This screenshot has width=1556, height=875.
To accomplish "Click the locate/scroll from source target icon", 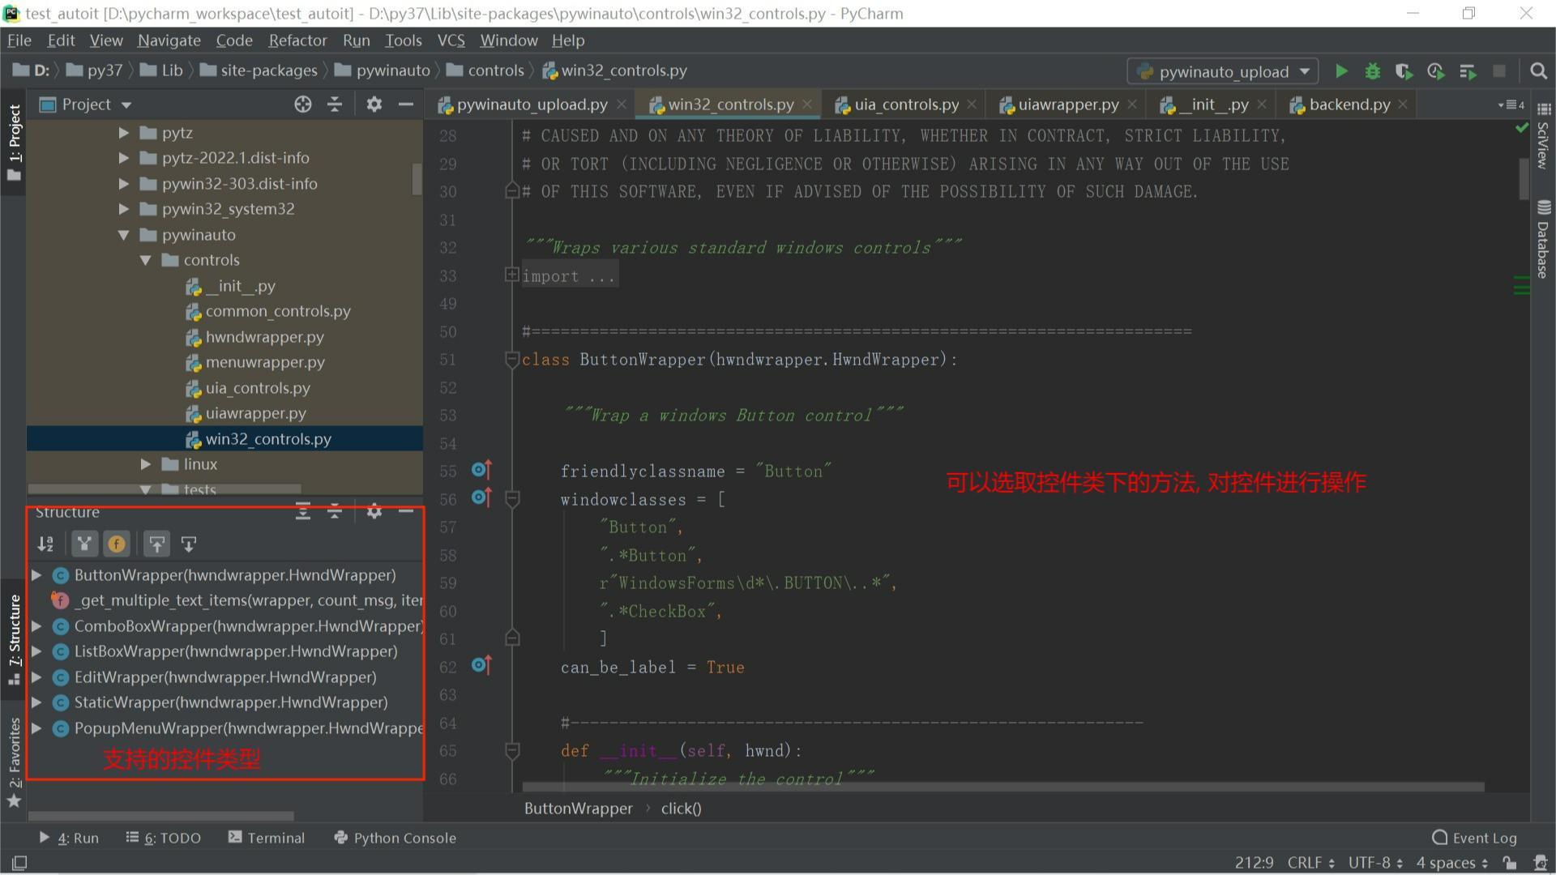I will click(x=302, y=105).
